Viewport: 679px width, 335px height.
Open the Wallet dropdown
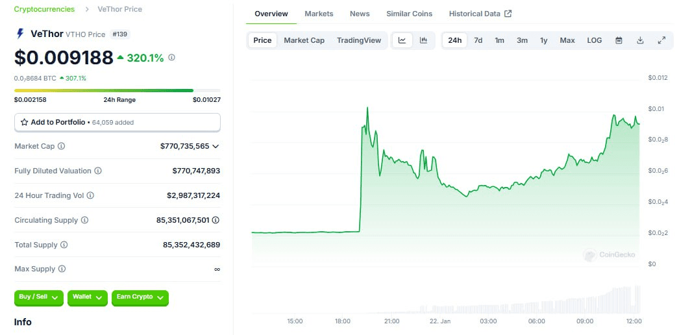coord(88,298)
